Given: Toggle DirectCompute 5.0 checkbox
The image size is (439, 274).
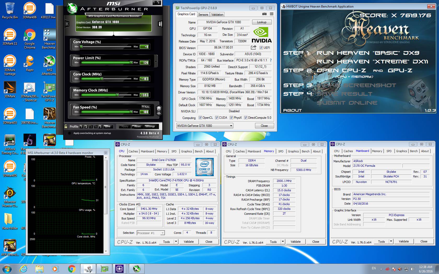Looking at the screenshot, I should tap(246, 118).
